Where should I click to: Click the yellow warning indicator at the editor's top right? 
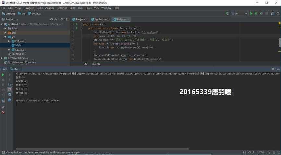[279, 23]
